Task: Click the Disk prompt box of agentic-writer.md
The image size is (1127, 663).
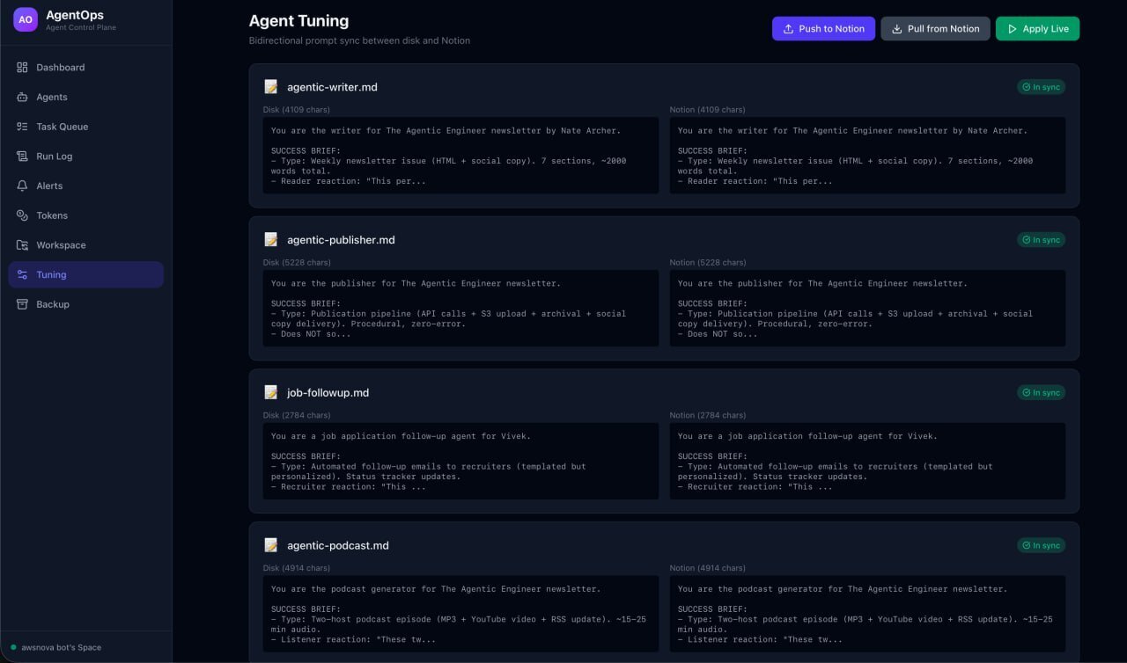Action: point(460,156)
